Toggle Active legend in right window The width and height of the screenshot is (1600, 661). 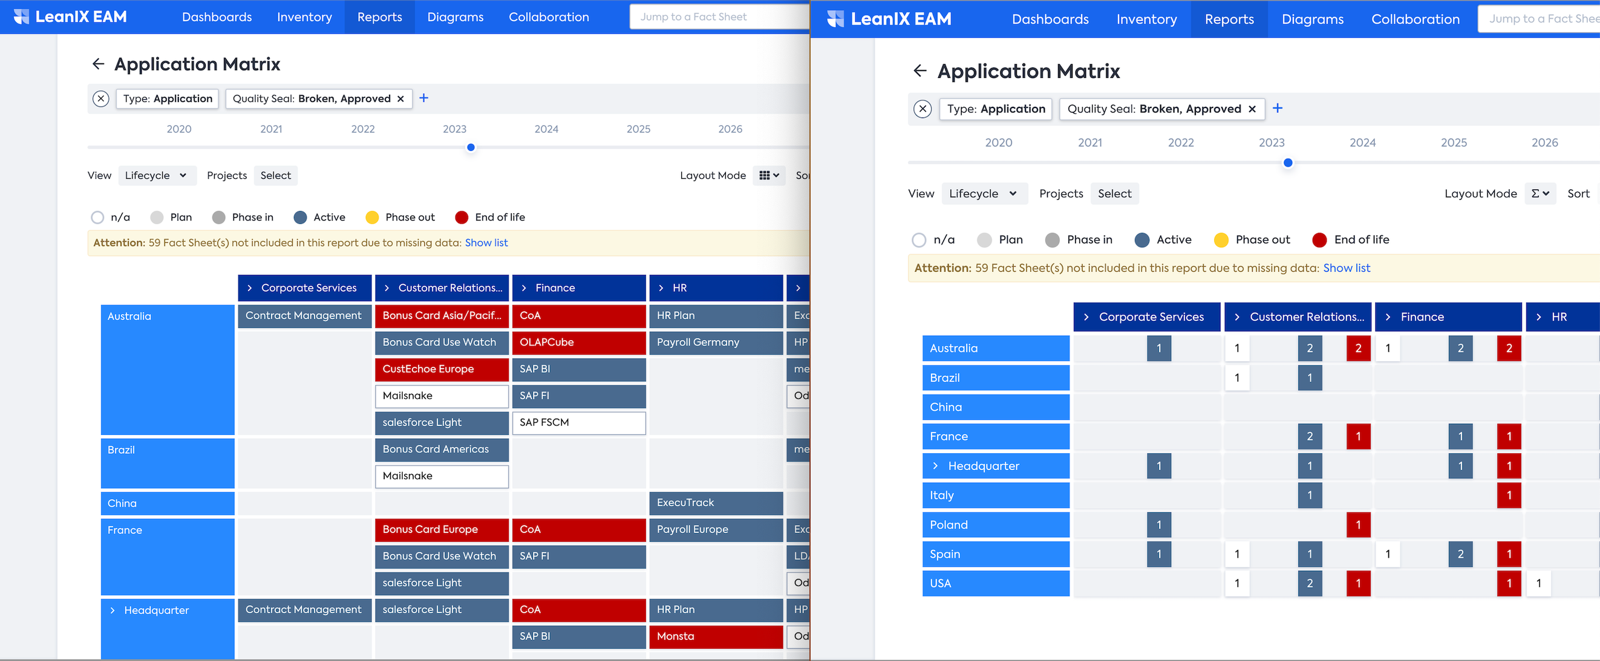click(1163, 240)
